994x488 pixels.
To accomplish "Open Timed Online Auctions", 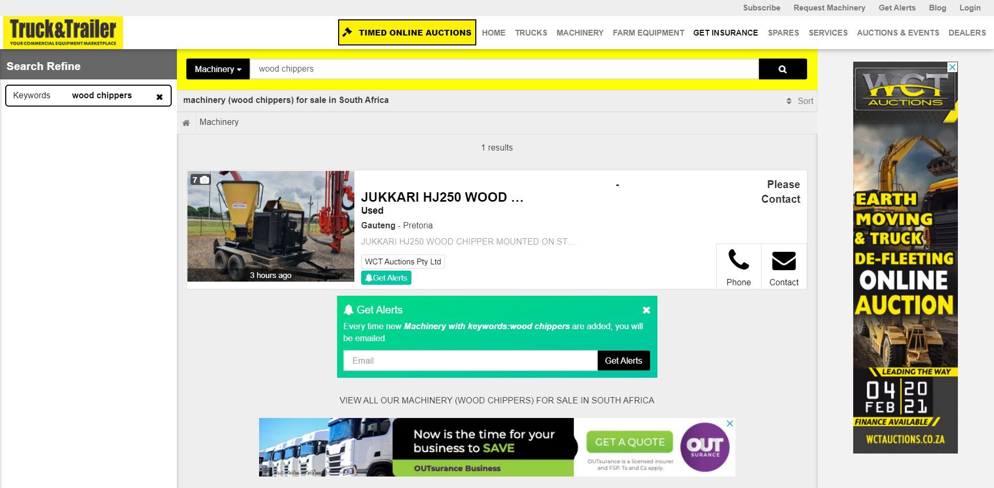I will [407, 32].
